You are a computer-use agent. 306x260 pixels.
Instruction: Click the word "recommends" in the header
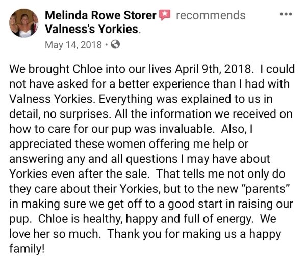(x=211, y=15)
